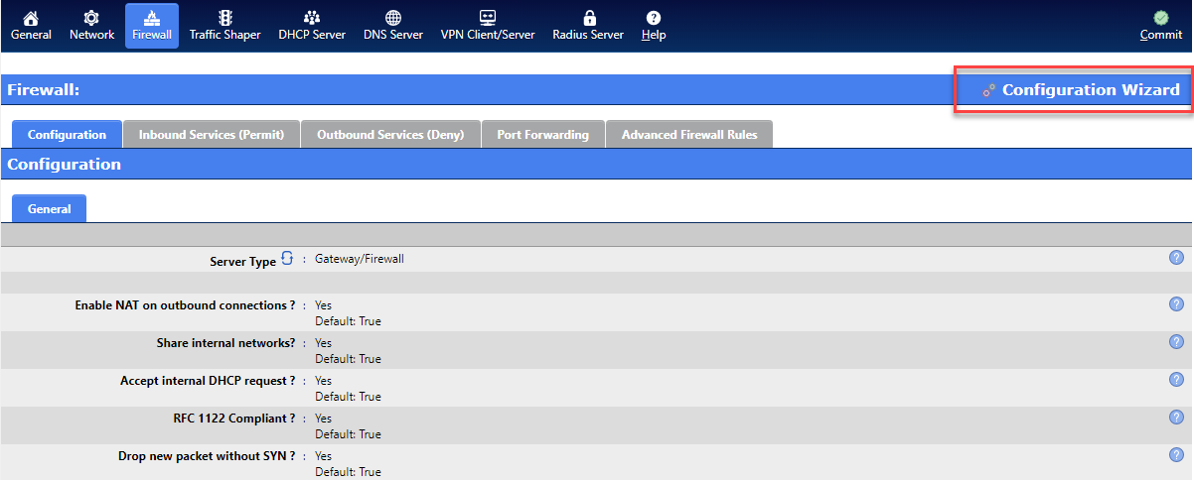1194x480 pixels.
Task: Show help for Server Type
Action: pos(1176,258)
